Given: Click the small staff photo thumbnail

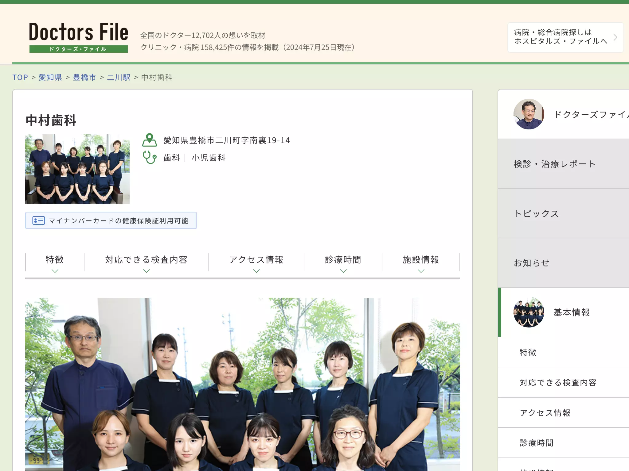Looking at the screenshot, I should [77, 169].
